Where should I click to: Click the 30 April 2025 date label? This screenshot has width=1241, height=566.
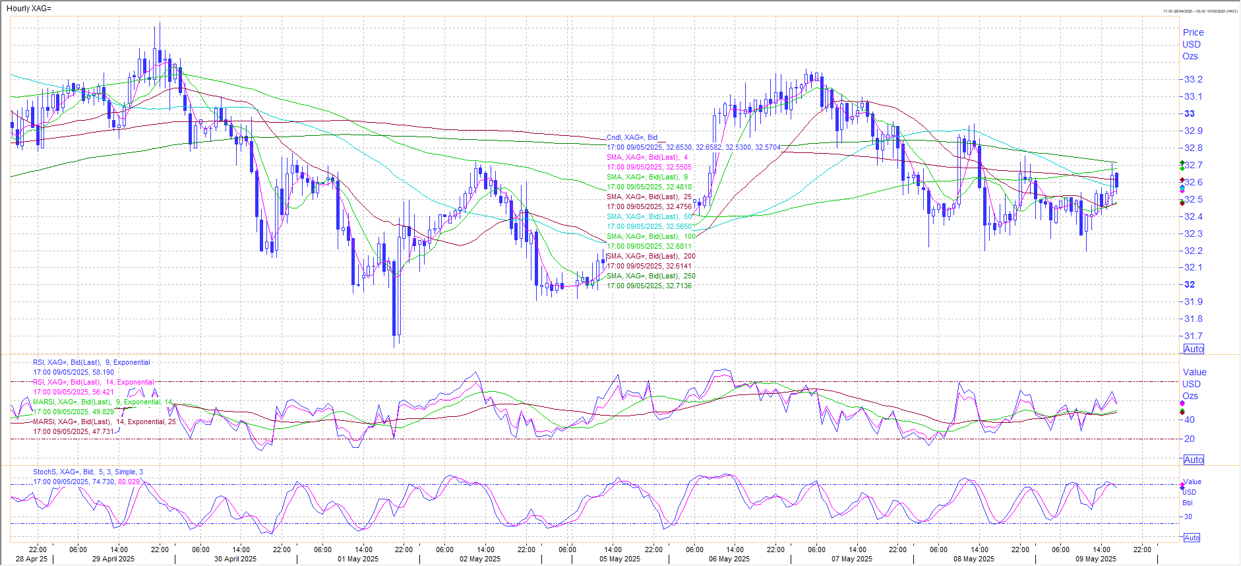[235, 559]
